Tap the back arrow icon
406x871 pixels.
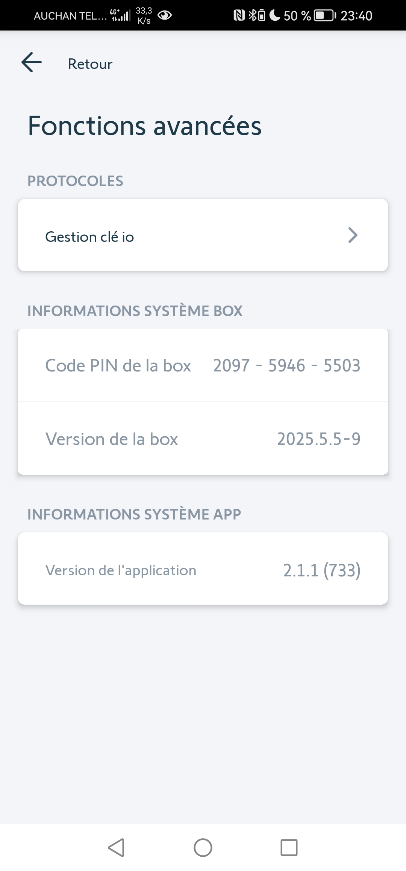[32, 63]
